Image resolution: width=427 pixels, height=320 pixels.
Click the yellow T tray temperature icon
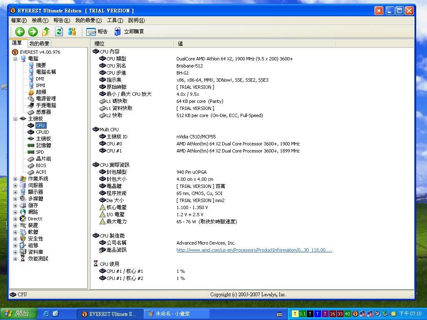pos(295,314)
